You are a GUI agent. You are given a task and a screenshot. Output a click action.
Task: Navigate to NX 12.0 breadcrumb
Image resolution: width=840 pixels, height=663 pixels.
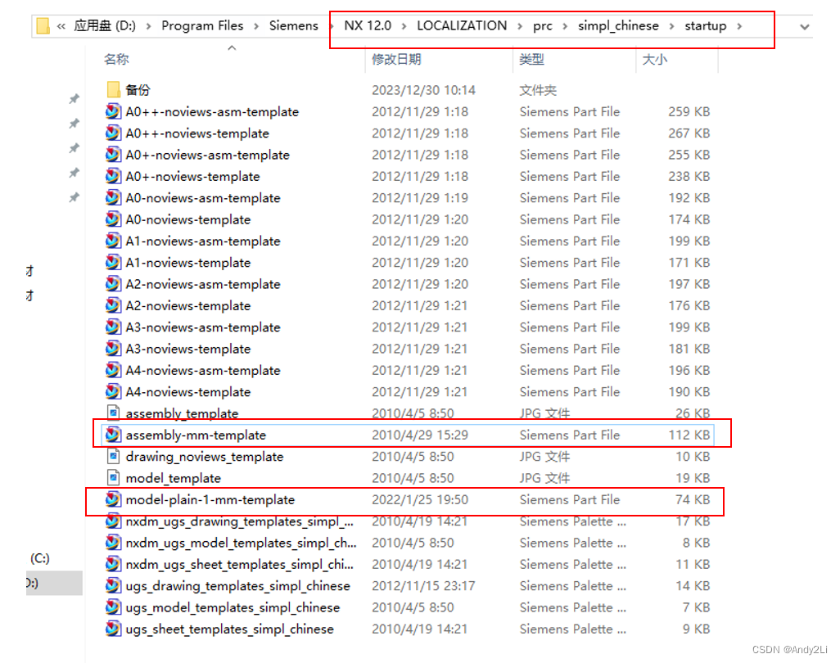(x=368, y=25)
